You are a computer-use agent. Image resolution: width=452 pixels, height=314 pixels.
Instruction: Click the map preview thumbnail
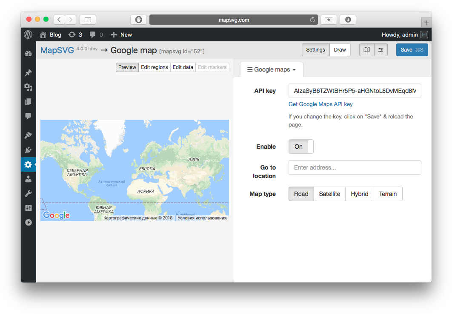[x=134, y=170]
